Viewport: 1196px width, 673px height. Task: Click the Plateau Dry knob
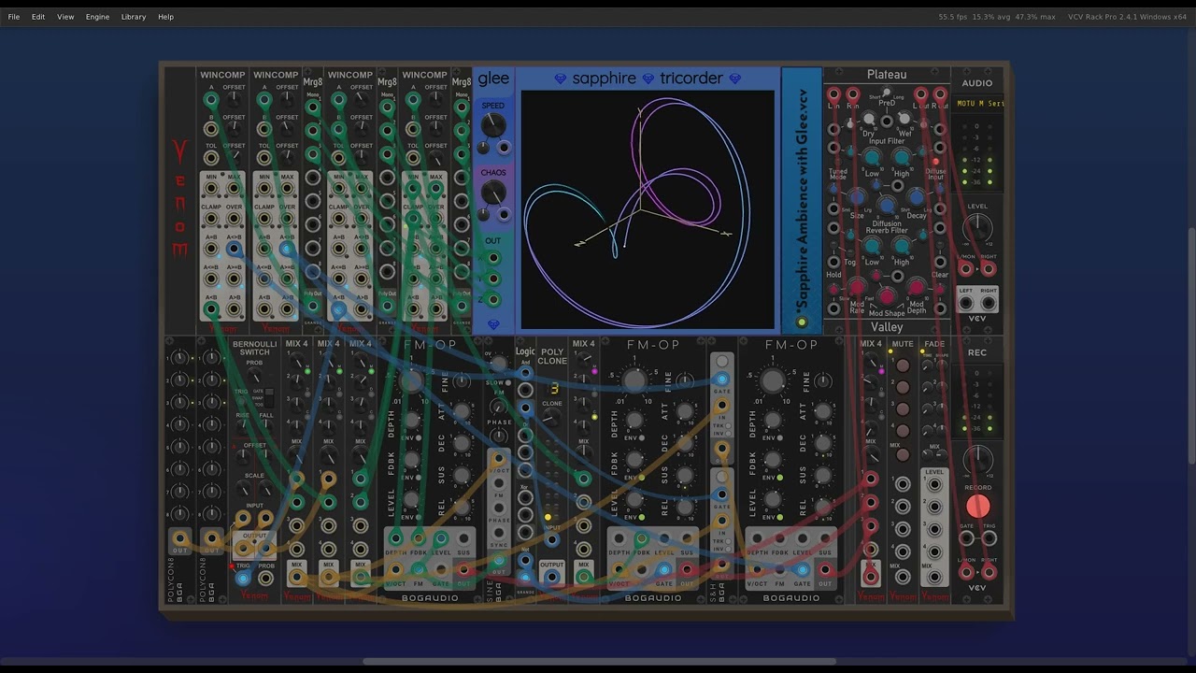pyautogui.click(x=869, y=119)
